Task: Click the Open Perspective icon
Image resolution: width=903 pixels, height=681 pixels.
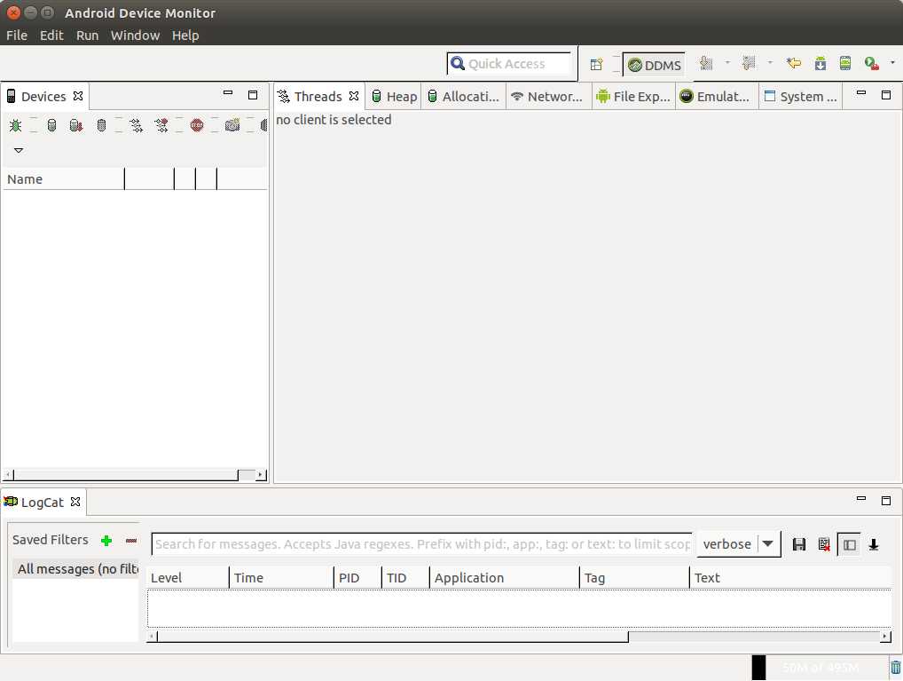Action: click(597, 64)
